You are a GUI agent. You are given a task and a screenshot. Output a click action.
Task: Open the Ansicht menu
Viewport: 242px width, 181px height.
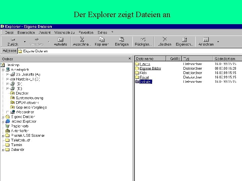click(x=45, y=33)
